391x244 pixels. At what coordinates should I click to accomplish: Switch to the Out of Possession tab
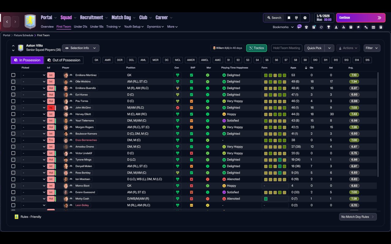(64, 60)
